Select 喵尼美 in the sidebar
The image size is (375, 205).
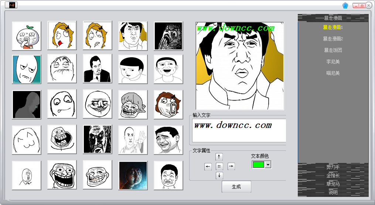click(333, 73)
